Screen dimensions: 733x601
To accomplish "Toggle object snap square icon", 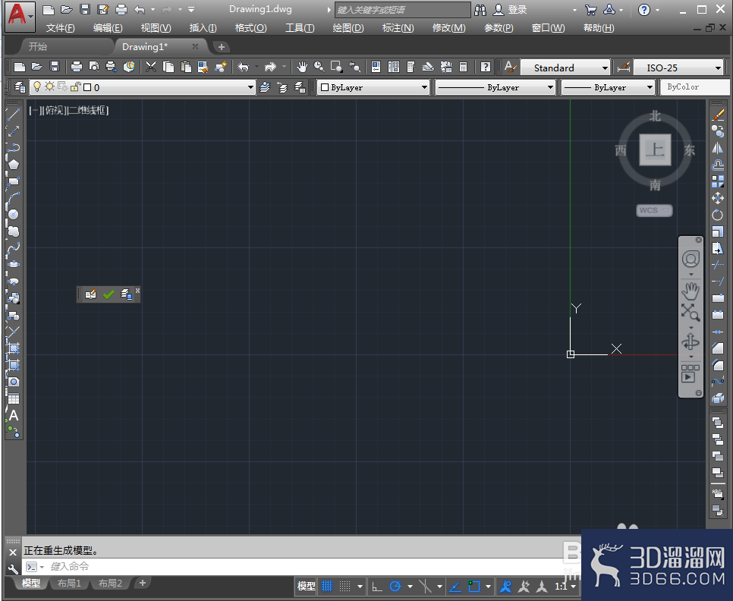I will (x=474, y=586).
